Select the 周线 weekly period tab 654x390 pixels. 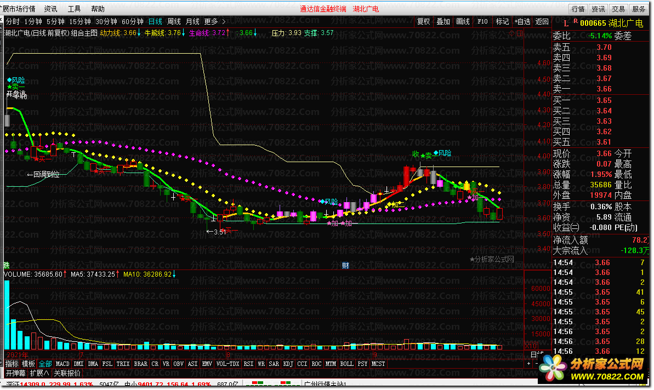(174, 22)
